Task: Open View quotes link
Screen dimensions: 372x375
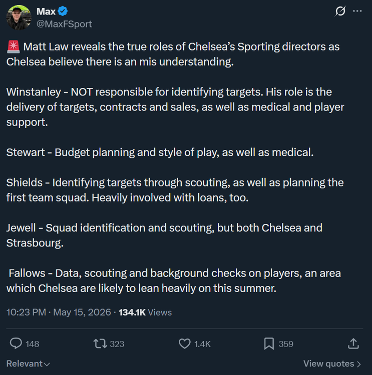Action: click(x=332, y=364)
